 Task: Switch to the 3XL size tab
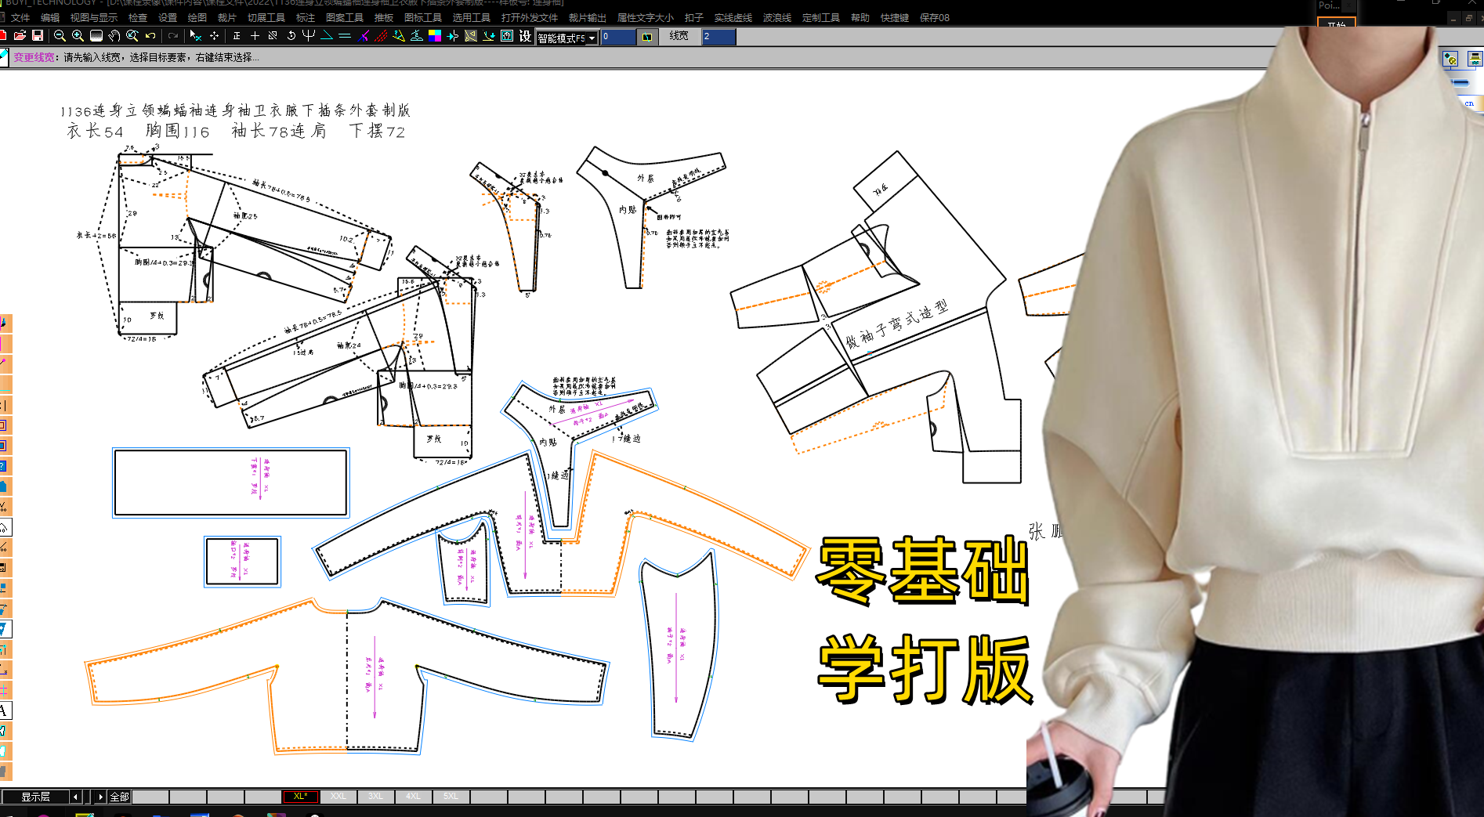pyautogui.click(x=375, y=796)
